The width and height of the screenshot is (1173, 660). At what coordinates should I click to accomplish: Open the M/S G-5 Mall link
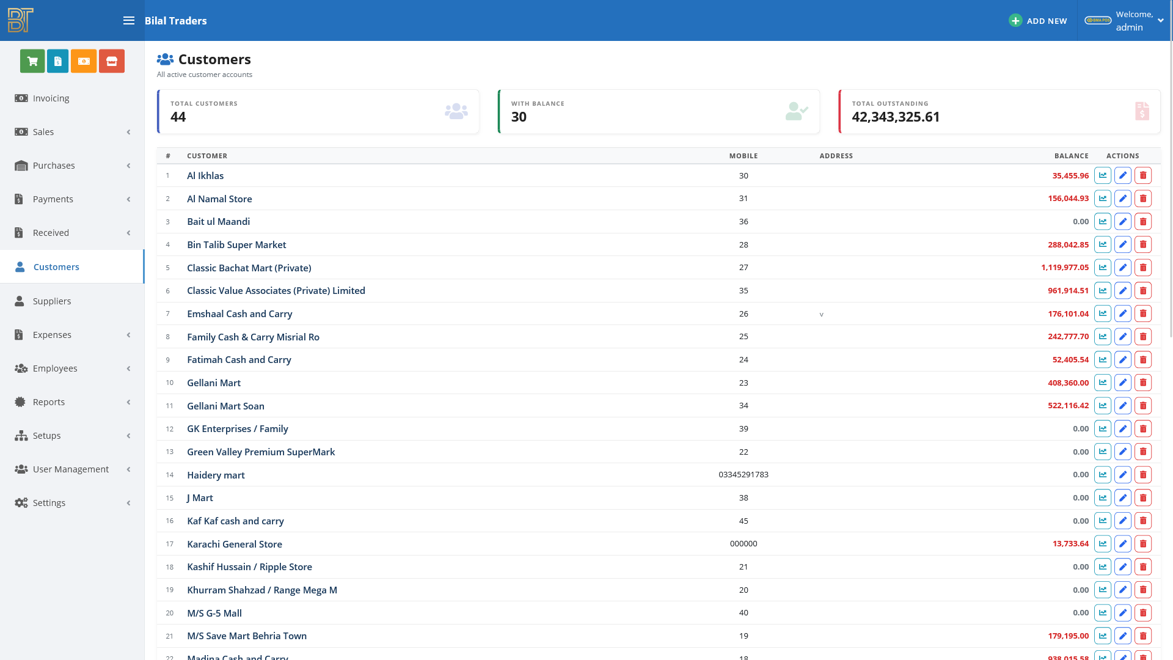(x=214, y=614)
